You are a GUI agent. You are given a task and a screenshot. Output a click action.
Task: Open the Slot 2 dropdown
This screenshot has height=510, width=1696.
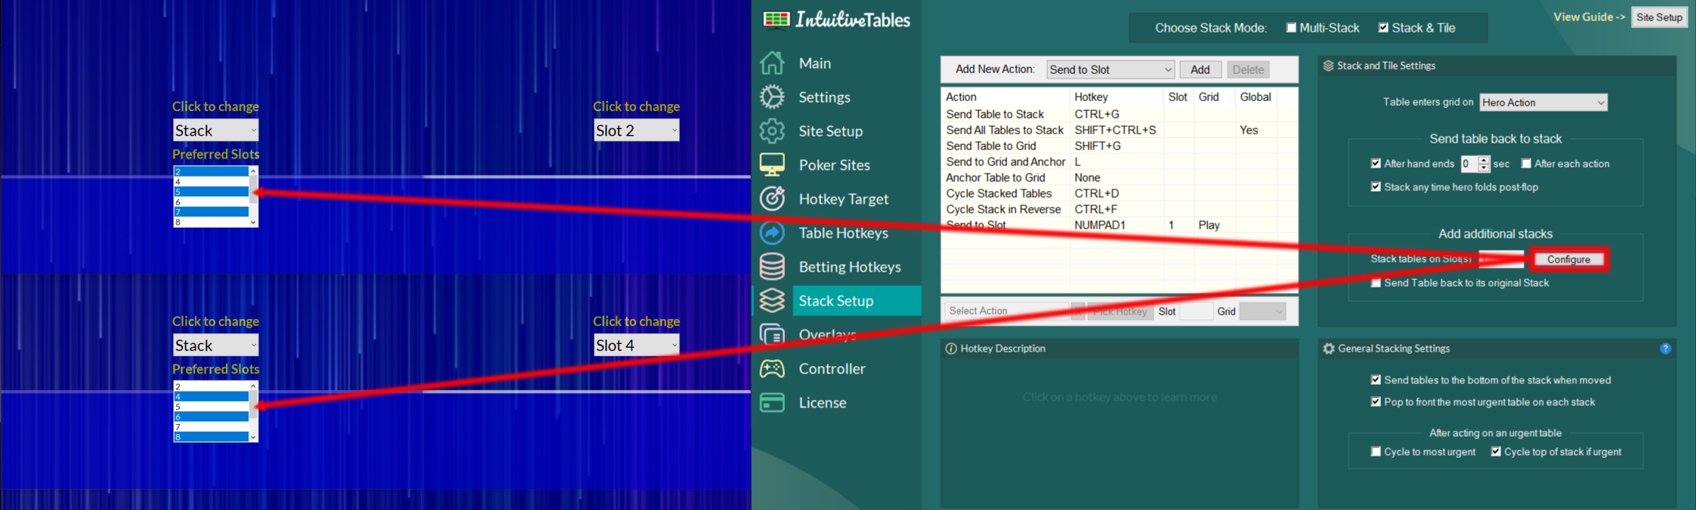point(637,131)
